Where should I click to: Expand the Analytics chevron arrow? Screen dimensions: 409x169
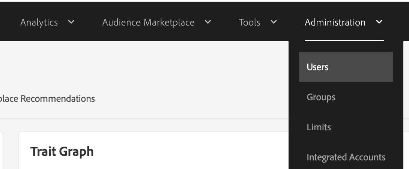coord(71,22)
